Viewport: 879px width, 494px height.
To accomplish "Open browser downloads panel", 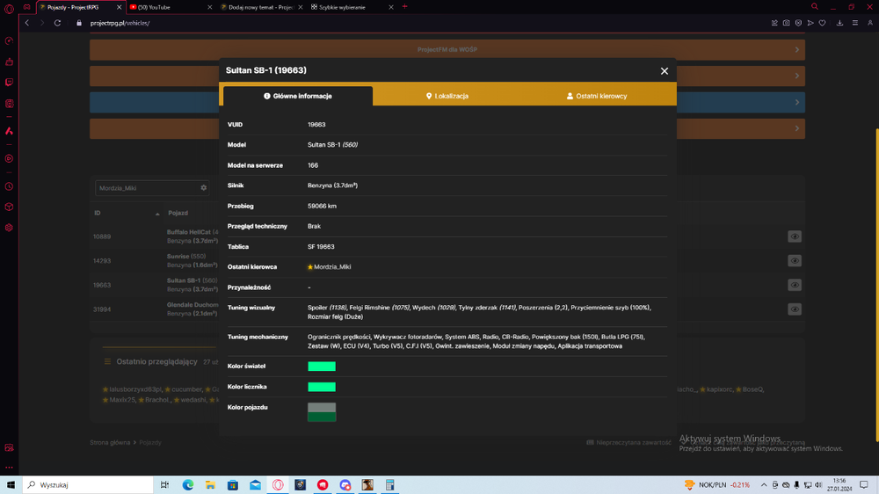I will 839,23.
